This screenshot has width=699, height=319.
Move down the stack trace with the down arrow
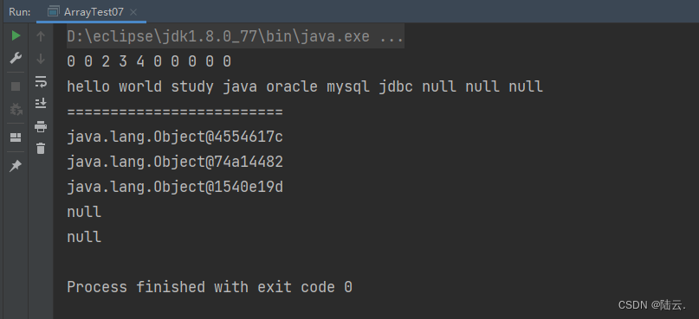pyautogui.click(x=41, y=58)
